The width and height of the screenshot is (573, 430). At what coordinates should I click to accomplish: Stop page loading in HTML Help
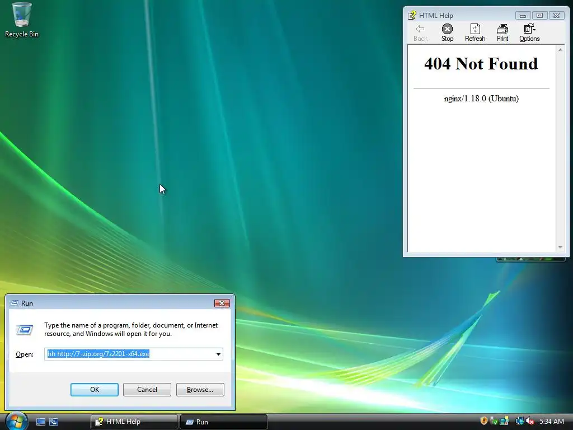tap(447, 32)
